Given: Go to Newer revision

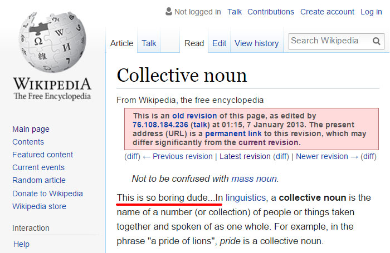Looking at the screenshot, I should click(x=327, y=156).
